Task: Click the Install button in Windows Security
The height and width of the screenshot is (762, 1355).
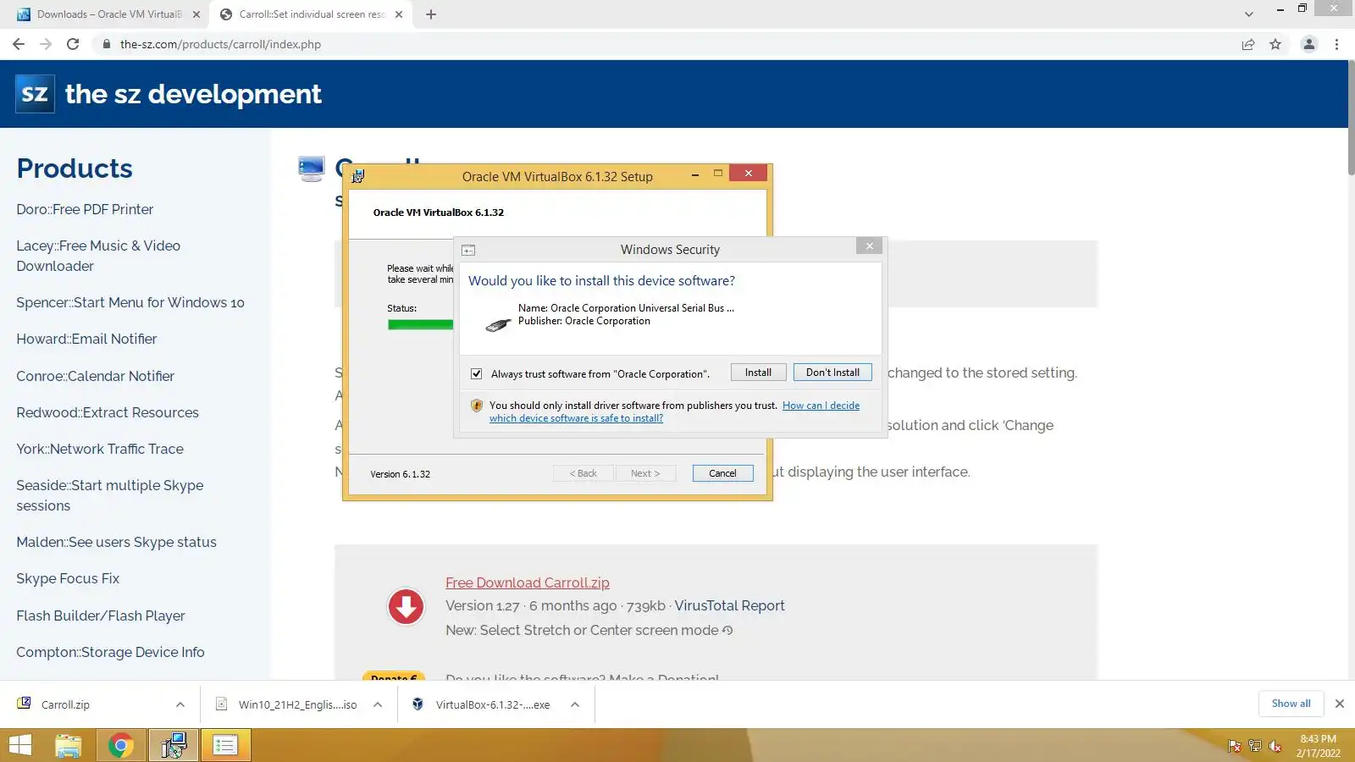Action: [x=758, y=373]
